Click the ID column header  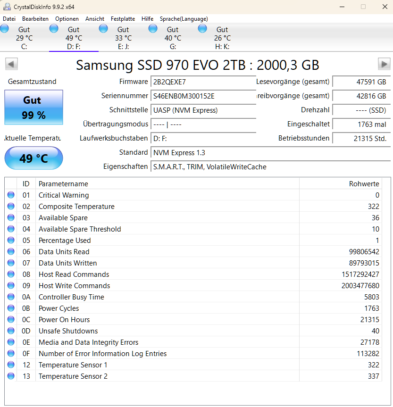click(26, 184)
